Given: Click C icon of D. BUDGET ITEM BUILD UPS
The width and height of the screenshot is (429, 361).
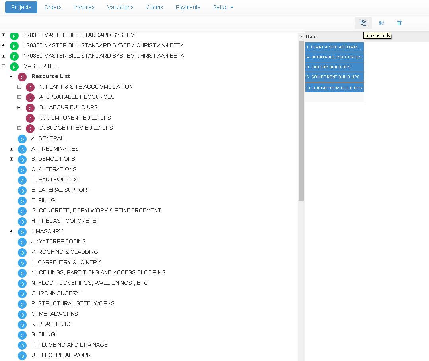Looking at the screenshot, I should pyautogui.click(x=30, y=129).
